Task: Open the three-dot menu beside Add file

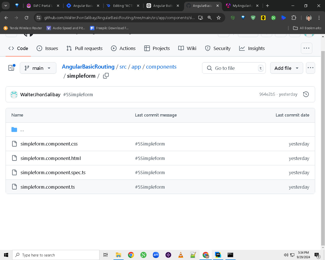Action: (311, 68)
